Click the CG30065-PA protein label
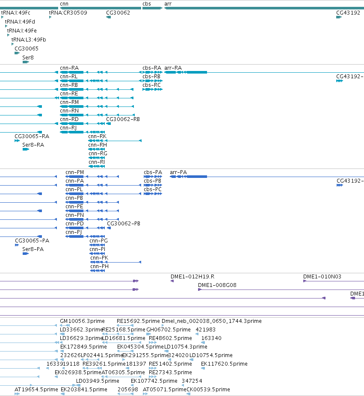The image size is (364, 396). [32, 241]
